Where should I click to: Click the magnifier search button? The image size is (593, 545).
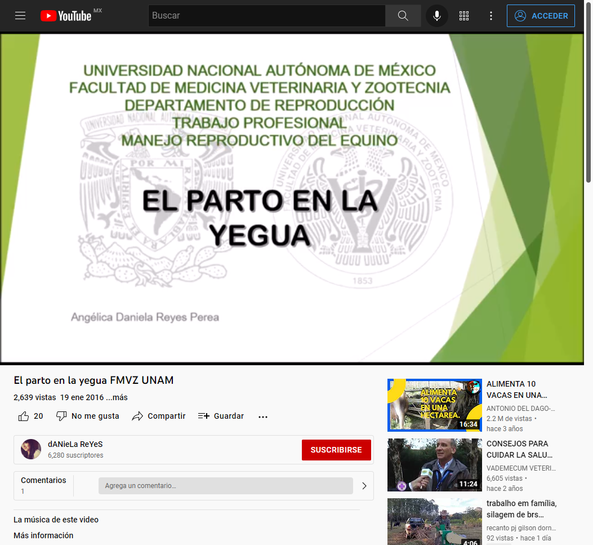point(403,16)
